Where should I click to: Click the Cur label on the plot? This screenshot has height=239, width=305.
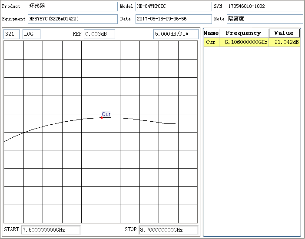click(x=106, y=114)
